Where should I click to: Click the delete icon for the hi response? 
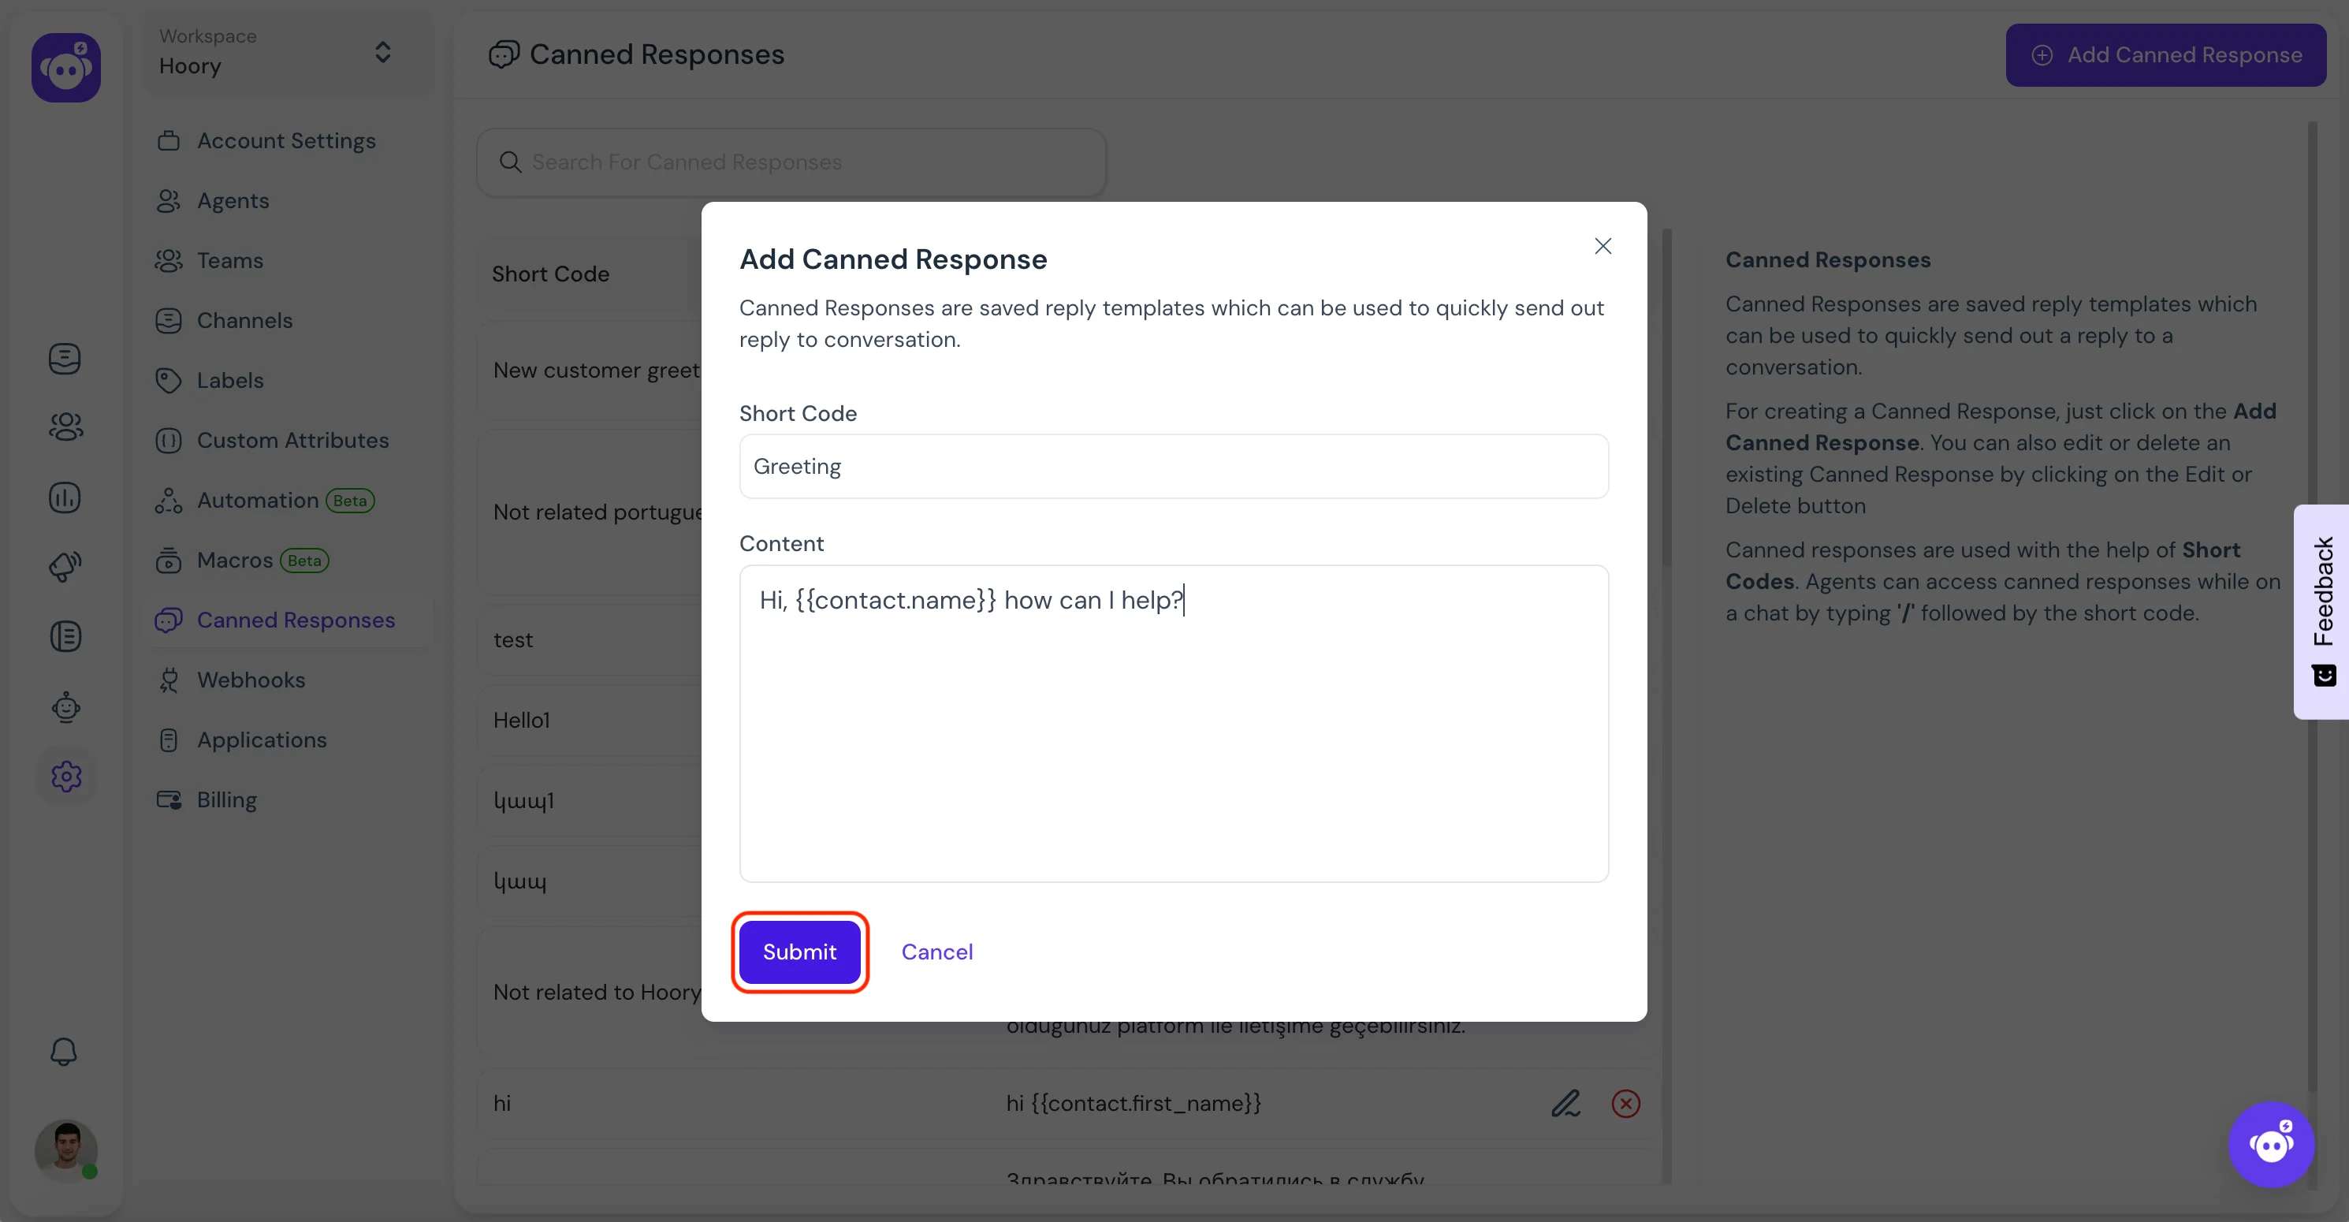pos(1625,1102)
